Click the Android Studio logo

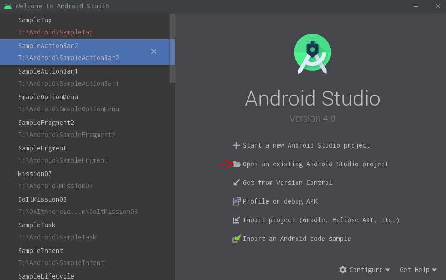point(312,54)
